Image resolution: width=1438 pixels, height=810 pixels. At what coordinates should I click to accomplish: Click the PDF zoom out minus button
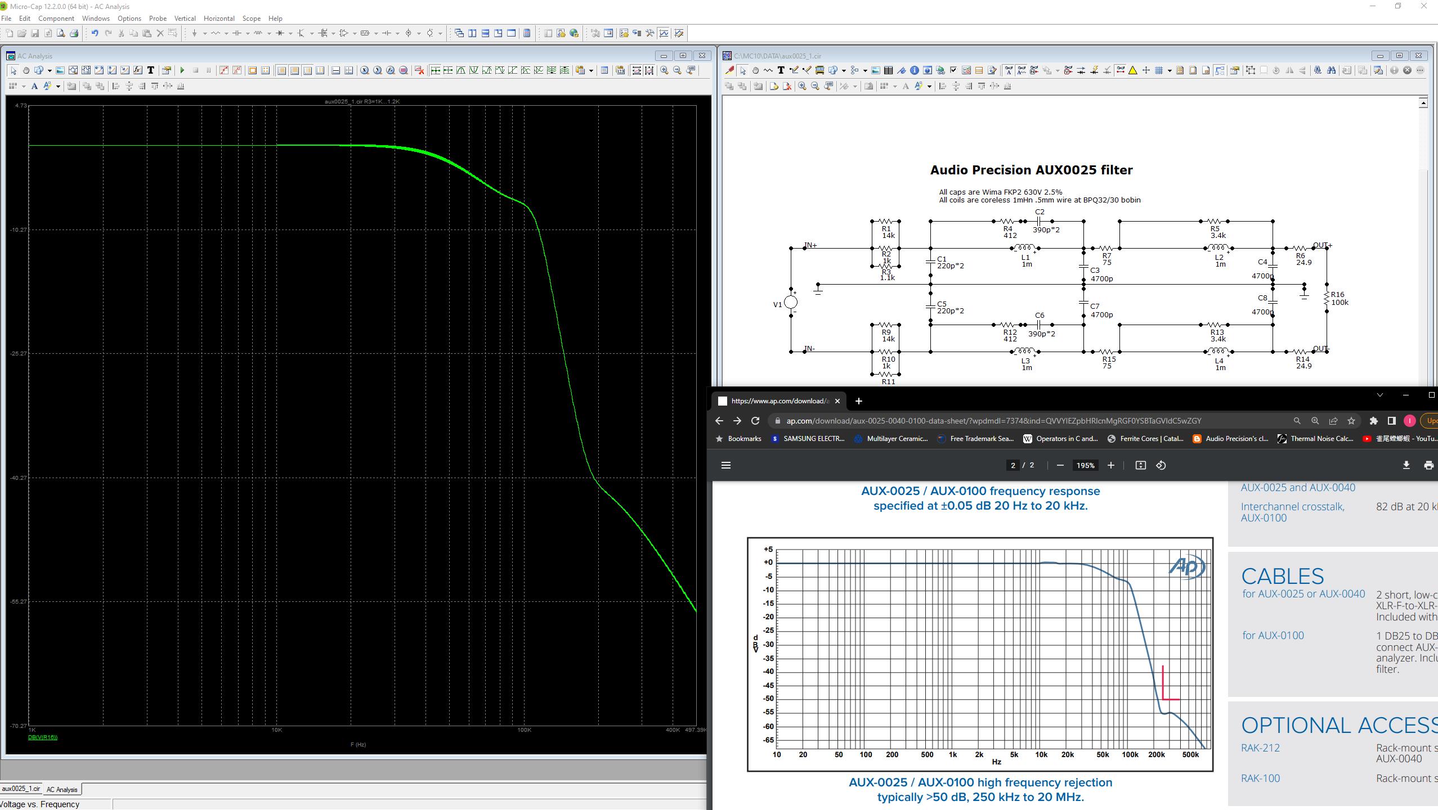1060,465
